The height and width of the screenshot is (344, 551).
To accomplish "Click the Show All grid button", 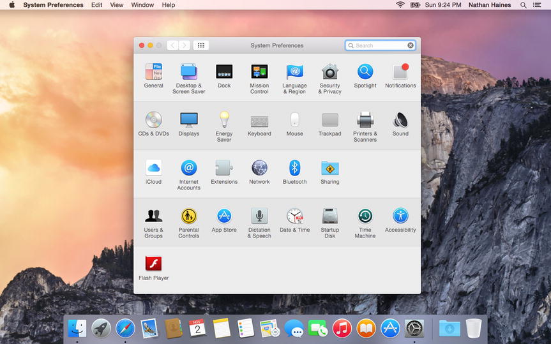I will [x=200, y=45].
